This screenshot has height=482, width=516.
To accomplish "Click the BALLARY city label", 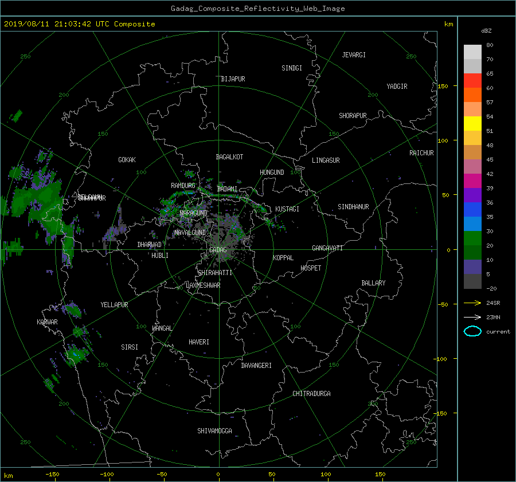I will click(373, 283).
